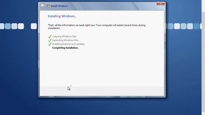Click checkmark beside Installing features and updates
Image resolution: width=205 pixels, height=115 pixels.
click(50, 44)
